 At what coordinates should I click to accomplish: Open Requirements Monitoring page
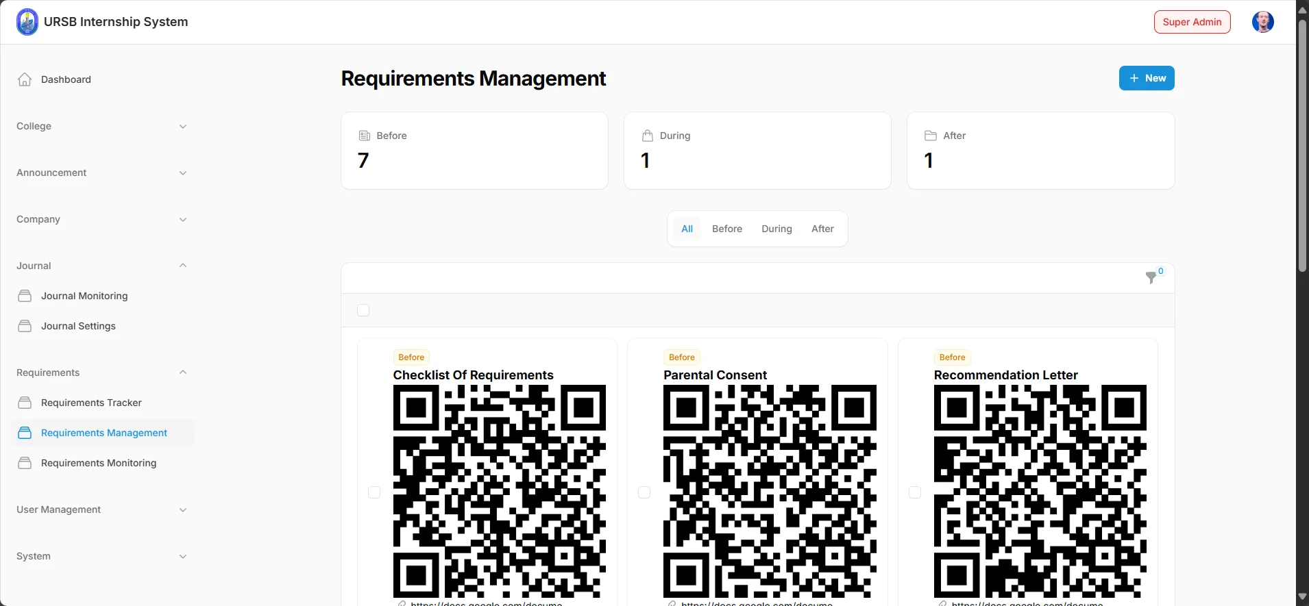103,463
